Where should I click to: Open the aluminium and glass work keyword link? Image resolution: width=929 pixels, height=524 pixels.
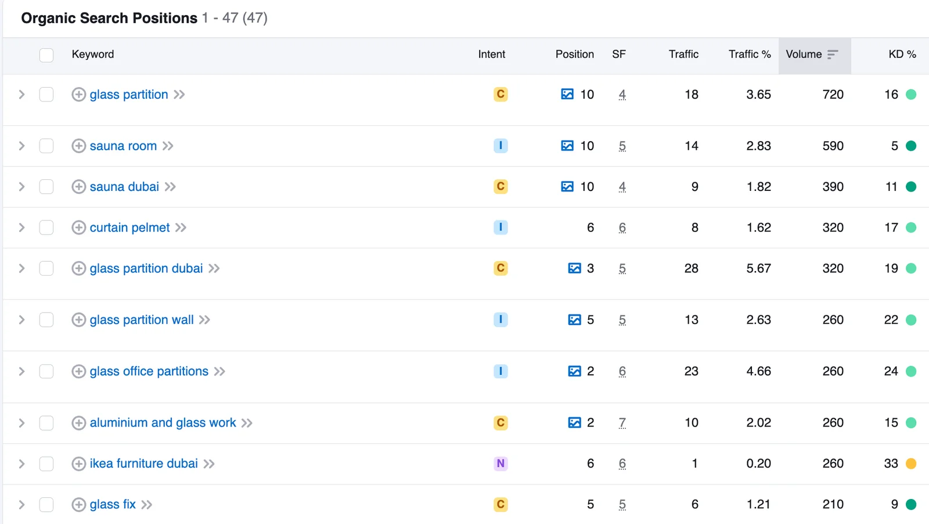coord(163,423)
